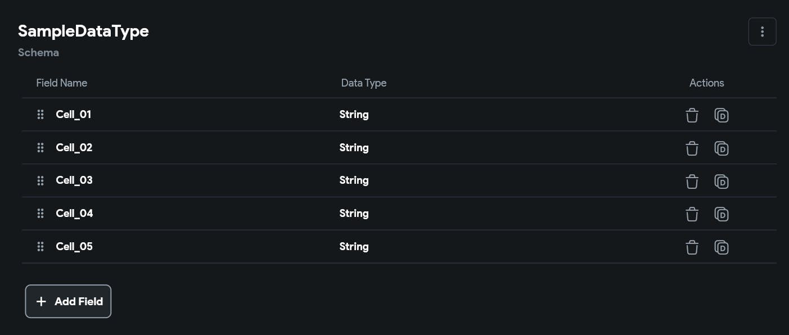The width and height of the screenshot is (789, 335).
Task: Click the drag handle beside Cell_05
Action: tap(40, 247)
